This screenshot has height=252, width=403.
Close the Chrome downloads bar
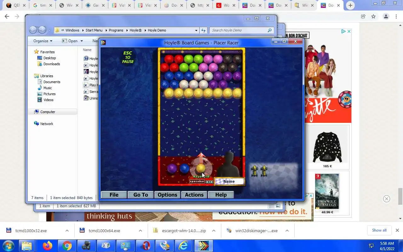point(397,230)
